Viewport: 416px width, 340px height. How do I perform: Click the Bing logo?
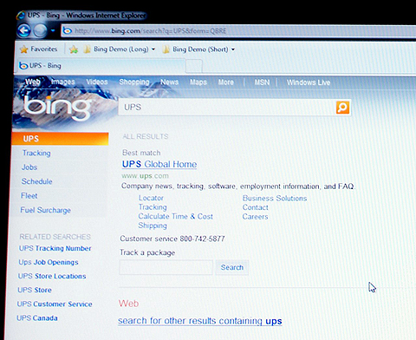[56, 108]
